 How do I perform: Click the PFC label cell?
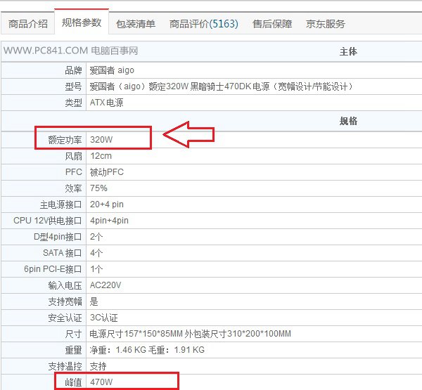tap(44, 172)
